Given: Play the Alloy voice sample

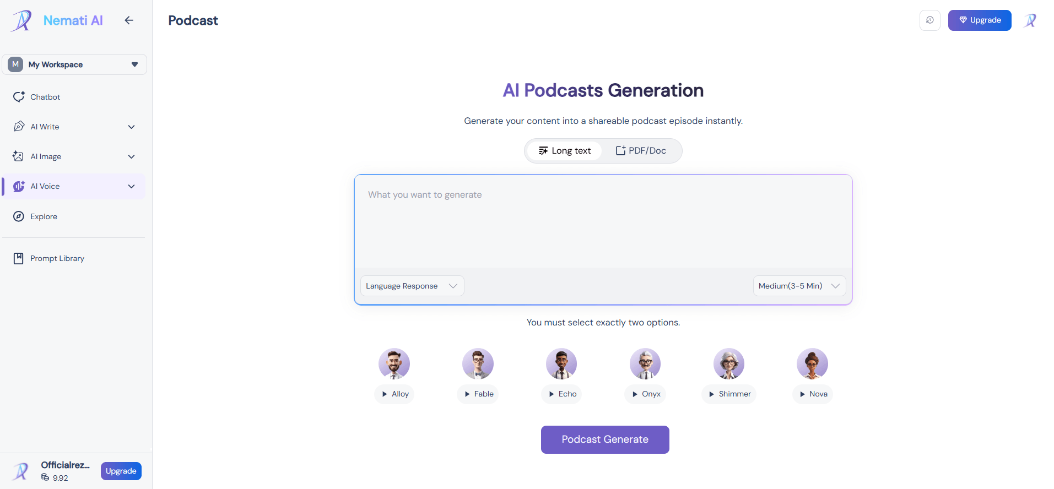Looking at the screenshot, I should [x=394, y=394].
